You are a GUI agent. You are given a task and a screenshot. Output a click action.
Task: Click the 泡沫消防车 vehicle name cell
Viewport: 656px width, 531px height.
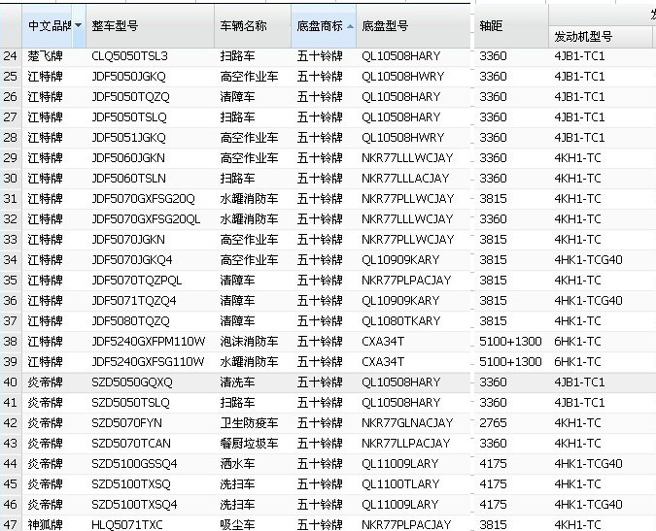pos(249,342)
